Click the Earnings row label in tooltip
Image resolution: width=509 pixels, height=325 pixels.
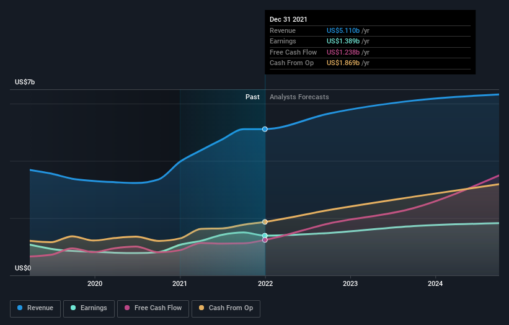(x=283, y=41)
